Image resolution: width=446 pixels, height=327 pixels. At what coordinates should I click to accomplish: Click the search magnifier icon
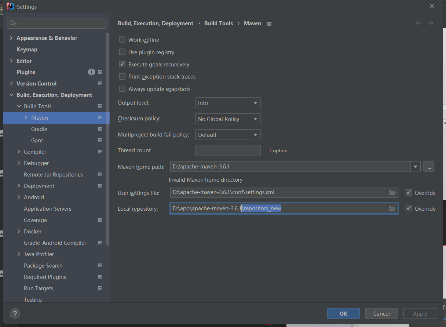click(13, 23)
